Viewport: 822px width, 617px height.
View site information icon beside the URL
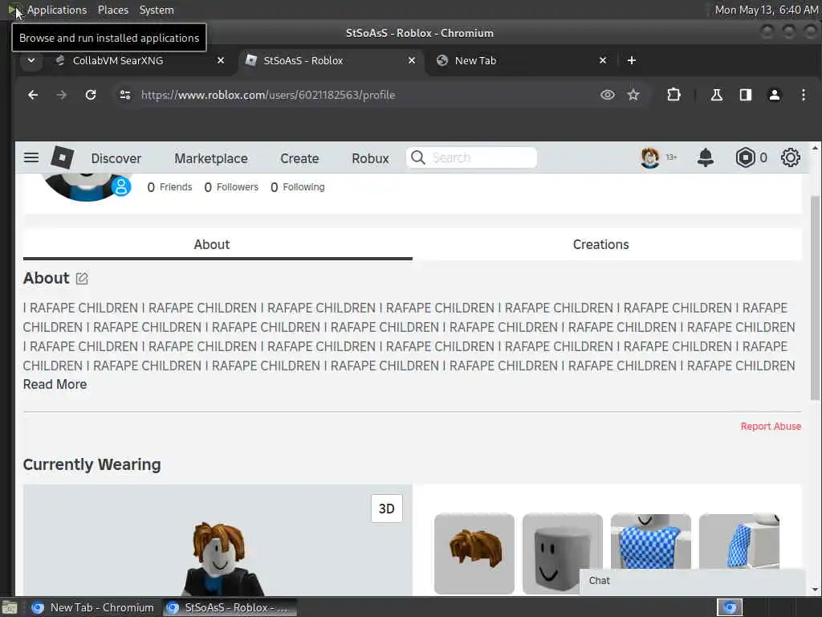(124, 95)
